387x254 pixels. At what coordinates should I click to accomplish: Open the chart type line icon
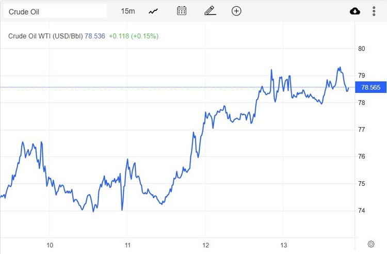[153, 11]
